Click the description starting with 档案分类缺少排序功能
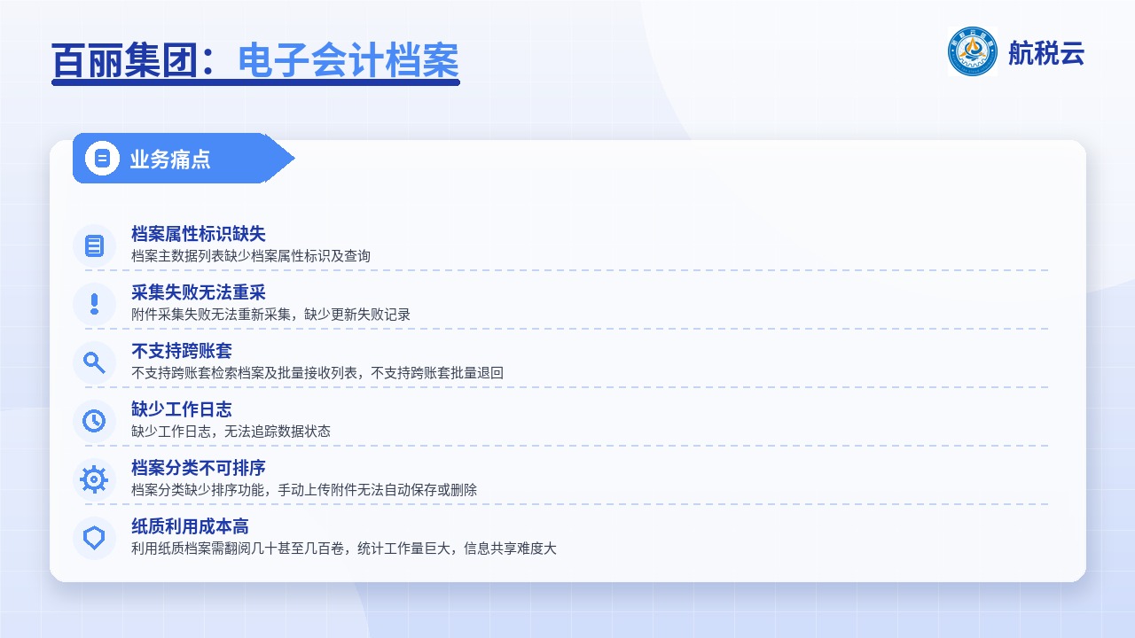The height and width of the screenshot is (638, 1135). click(x=304, y=490)
